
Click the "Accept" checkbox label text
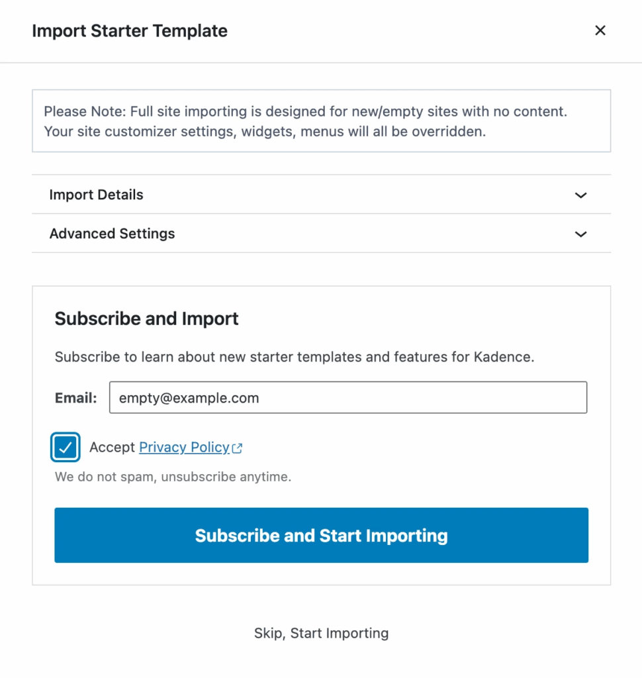coord(112,448)
